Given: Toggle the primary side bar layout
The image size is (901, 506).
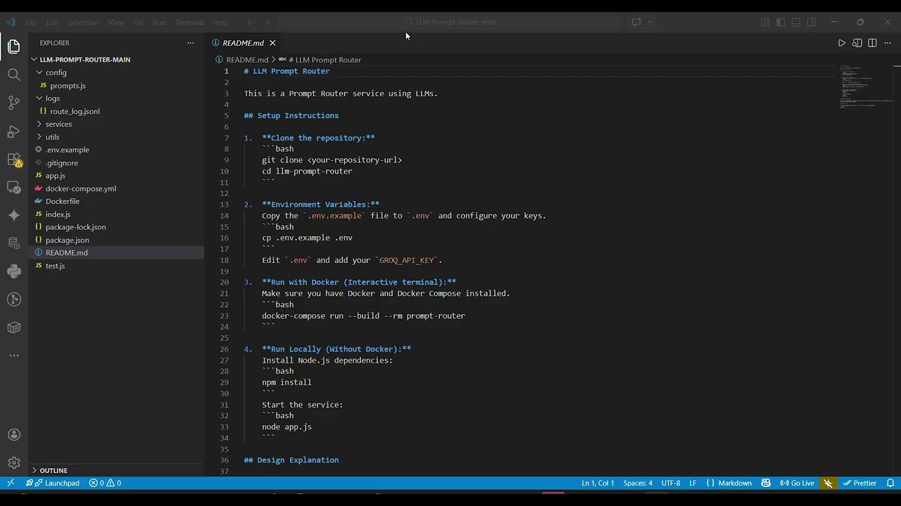Looking at the screenshot, I should pos(781,22).
